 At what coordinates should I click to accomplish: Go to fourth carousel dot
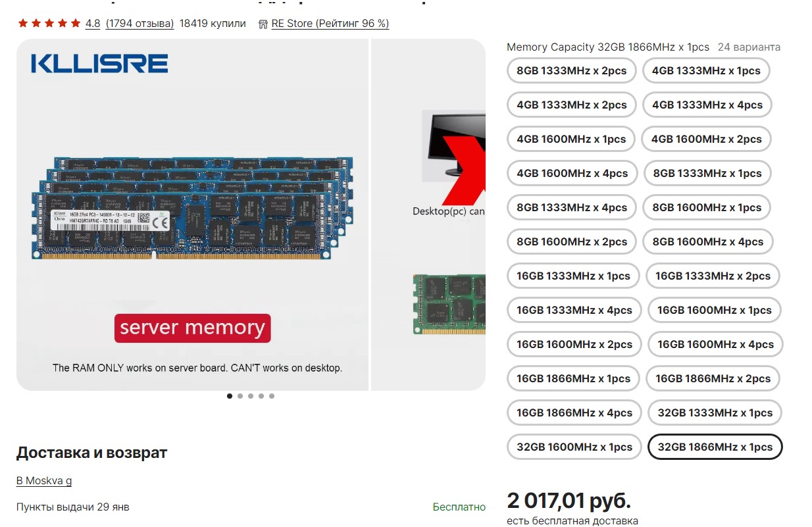[x=261, y=396]
